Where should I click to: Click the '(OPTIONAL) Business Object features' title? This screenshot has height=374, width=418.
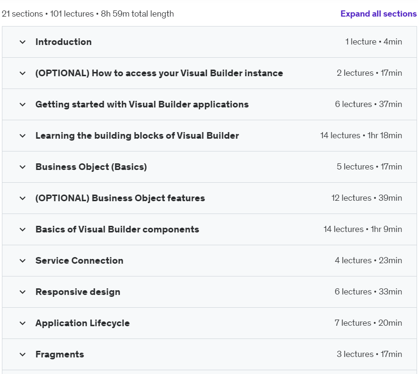[120, 198]
